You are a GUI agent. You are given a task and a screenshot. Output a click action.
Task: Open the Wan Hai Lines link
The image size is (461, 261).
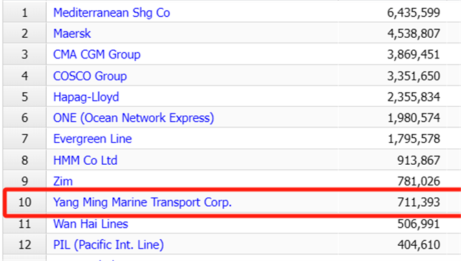(x=91, y=224)
